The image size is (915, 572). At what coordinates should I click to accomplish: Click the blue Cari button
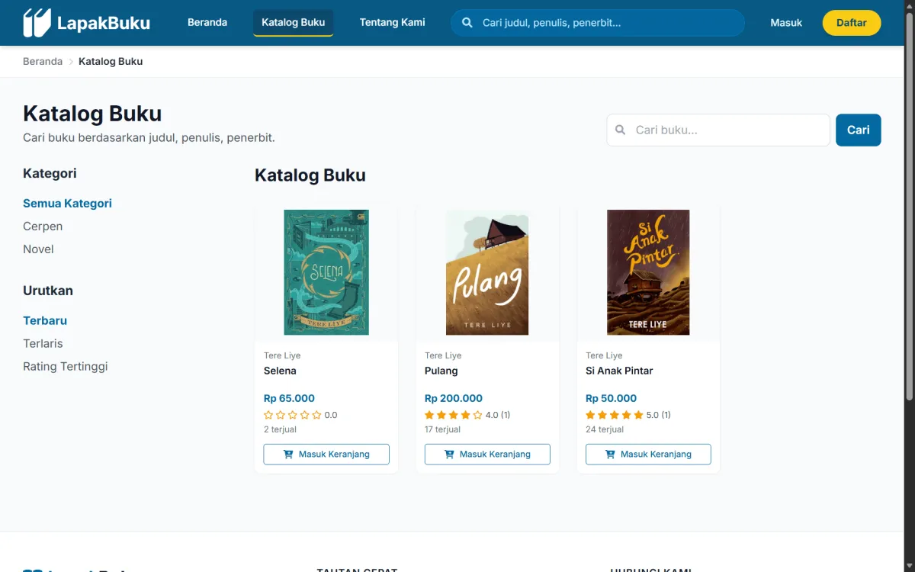pos(859,130)
